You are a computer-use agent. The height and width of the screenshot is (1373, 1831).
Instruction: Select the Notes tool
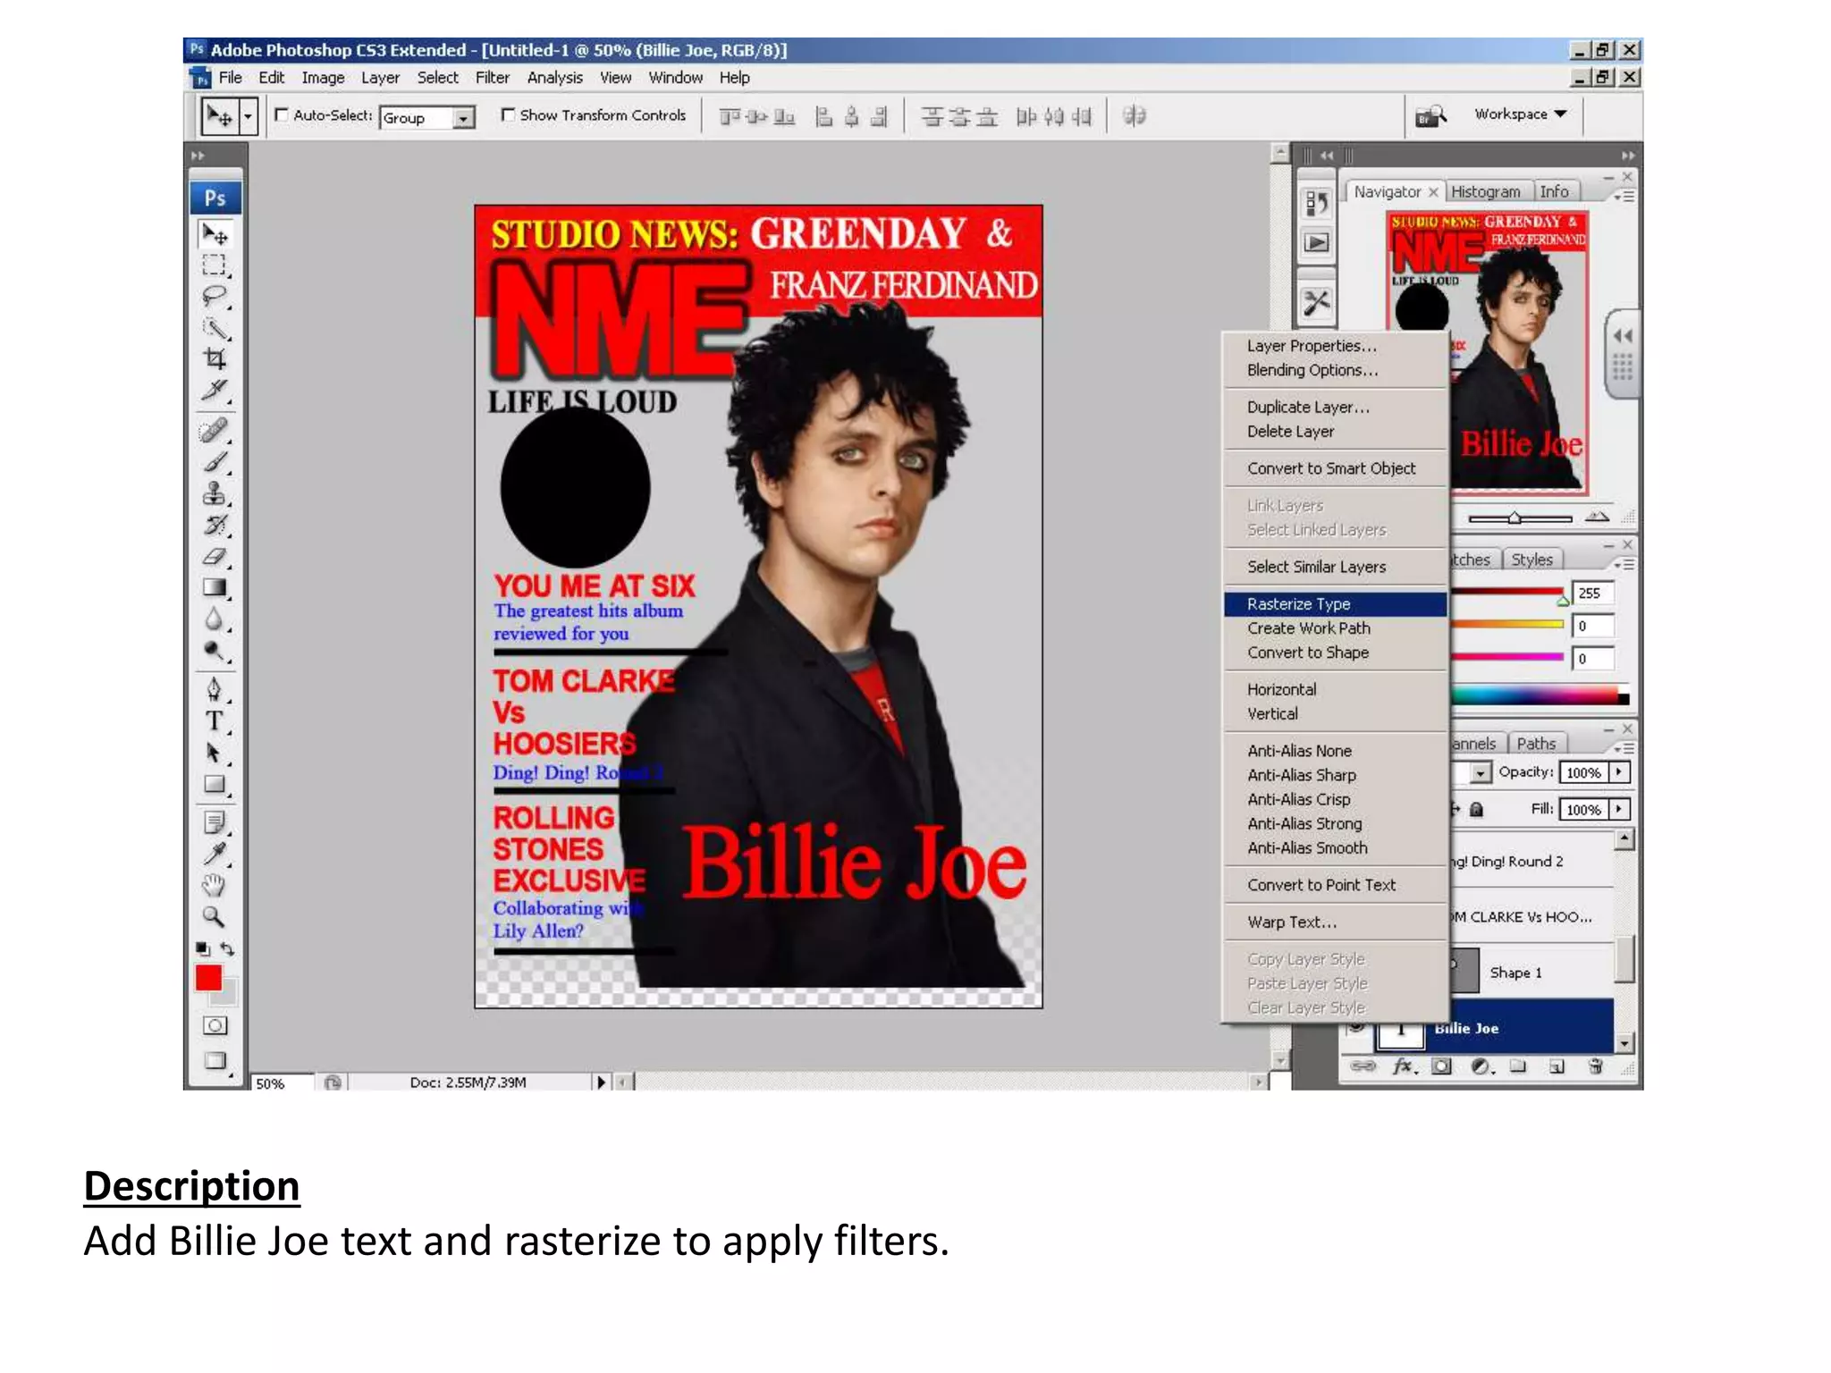215,822
